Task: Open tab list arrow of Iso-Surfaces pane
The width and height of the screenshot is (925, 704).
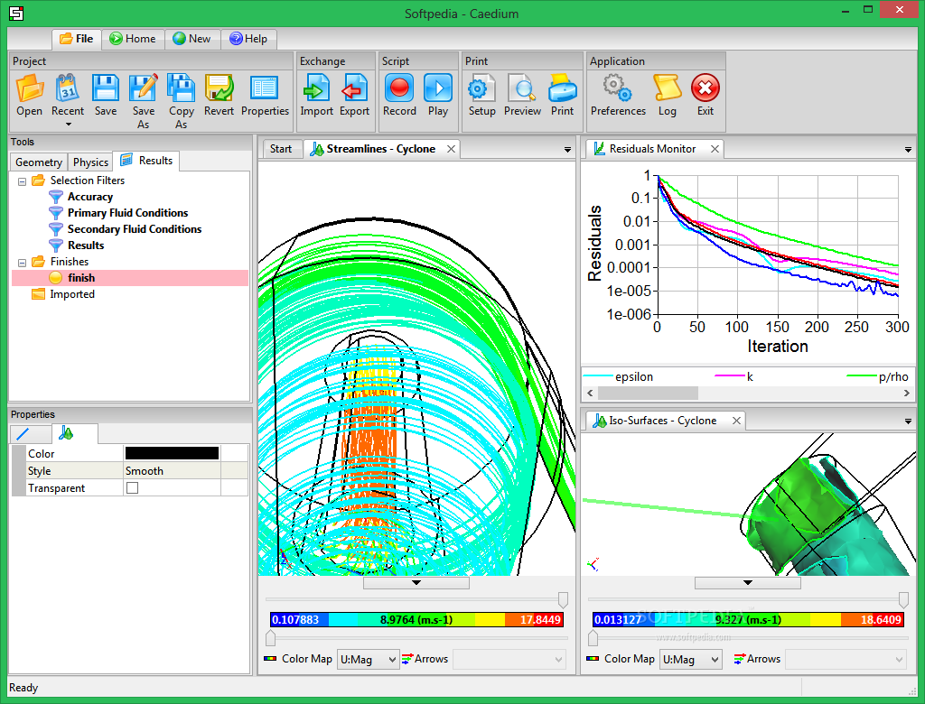Action: 908,421
